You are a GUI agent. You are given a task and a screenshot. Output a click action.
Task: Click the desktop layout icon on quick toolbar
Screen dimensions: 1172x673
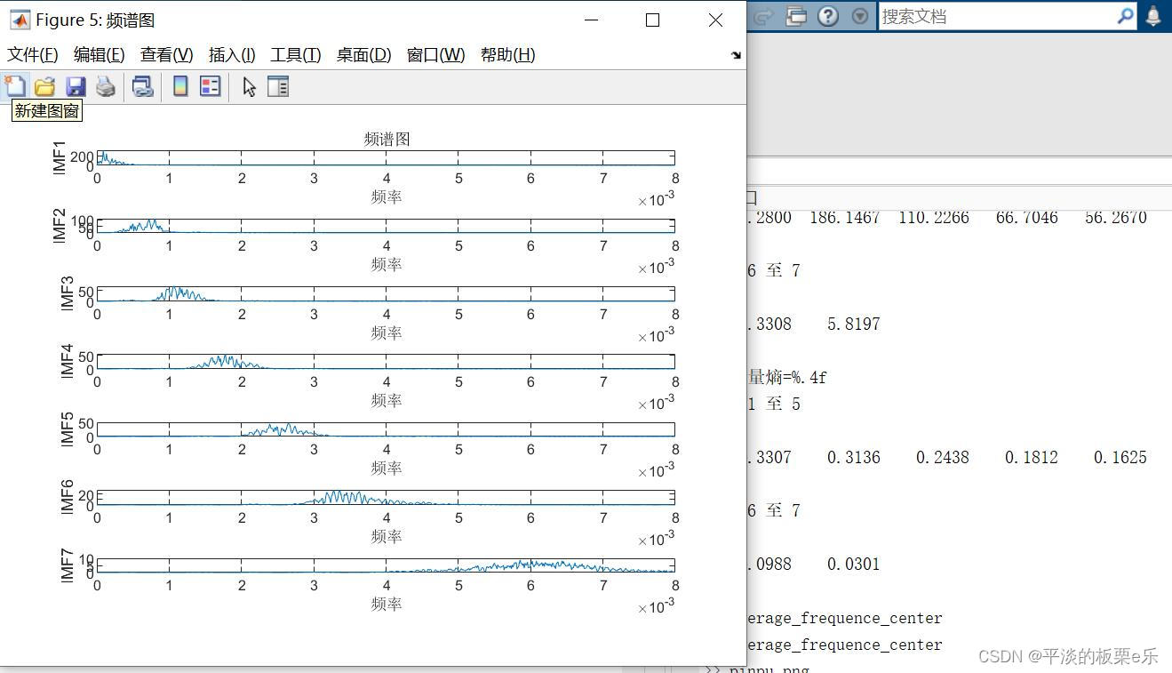(796, 15)
